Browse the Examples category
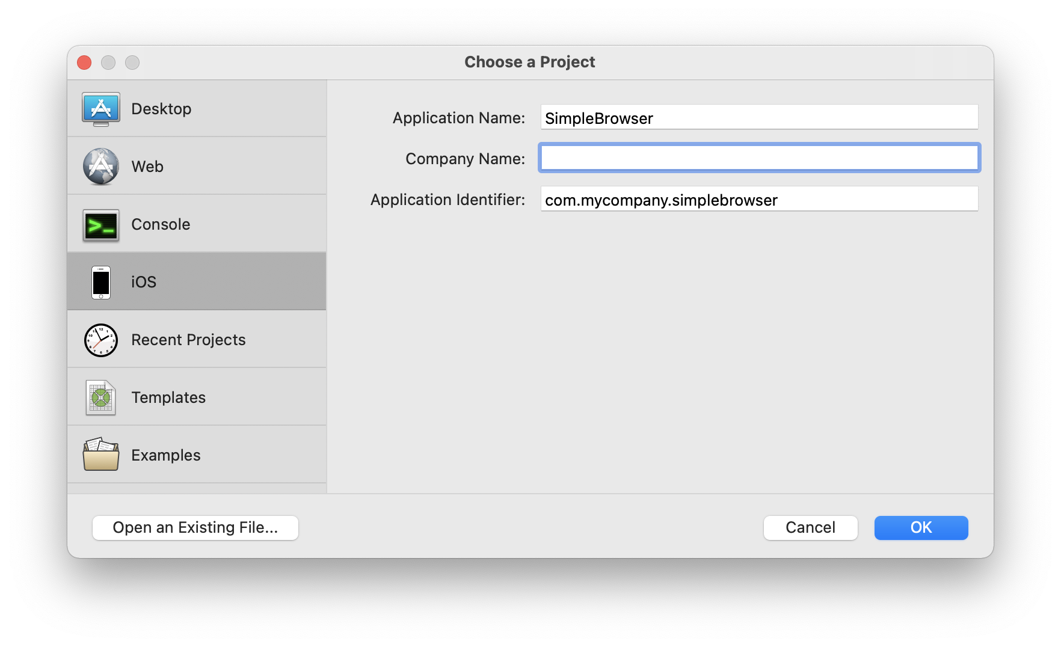The width and height of the screenshot is (1061, 647). (166, 455)
